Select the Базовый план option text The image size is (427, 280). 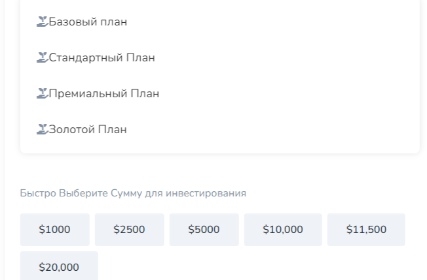[x=88, y=22]
